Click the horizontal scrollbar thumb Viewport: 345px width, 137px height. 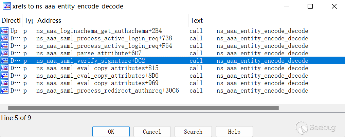[143, 108]
